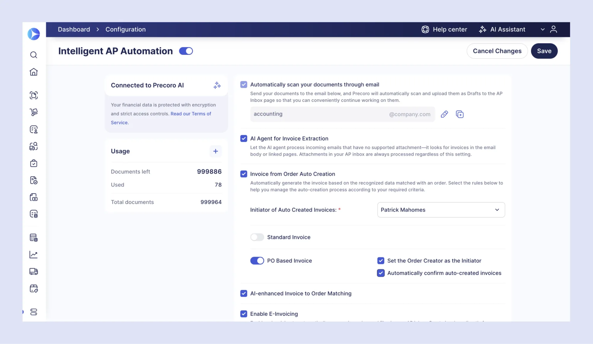Toggle Automatically scan documents through email checkbox
The height and width of the screenshot is (344, 593).
click(x=244, y=85)
